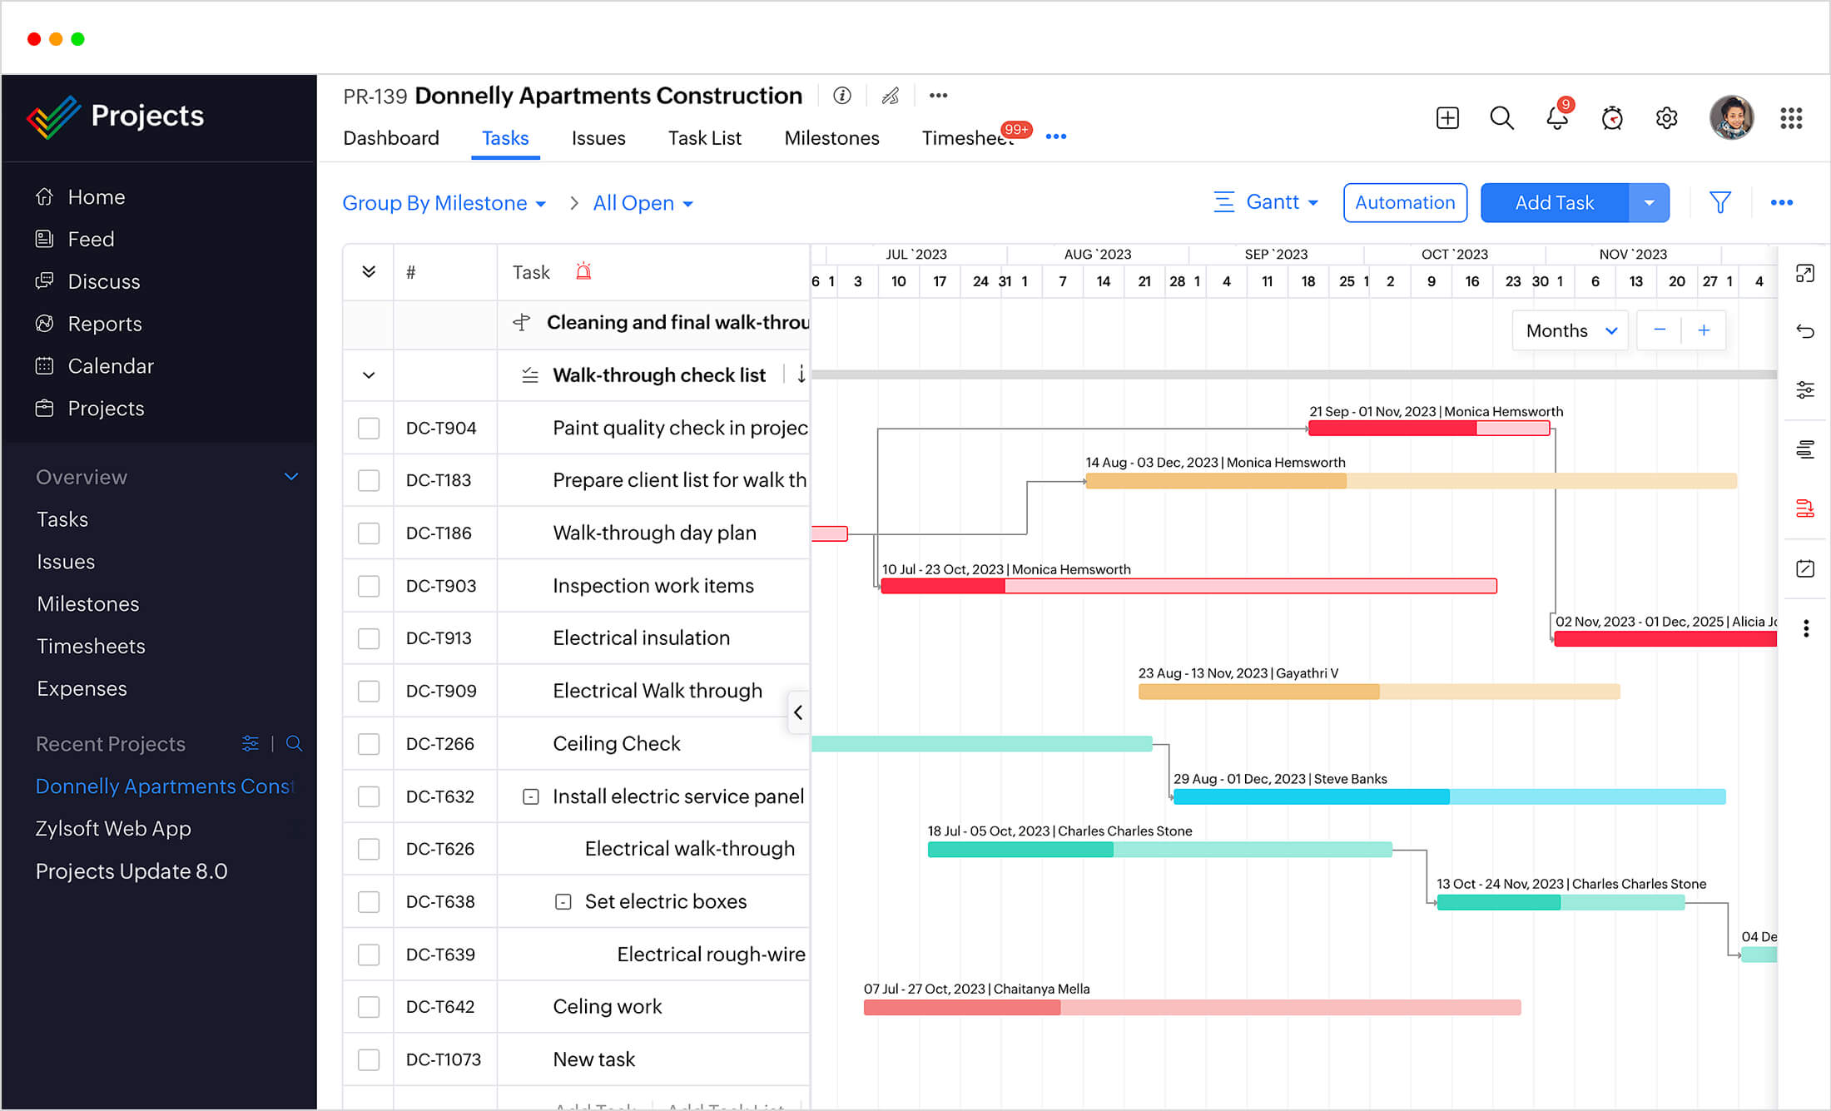Click the milestone flag icon in task list
The height and width of the screenshot is (1111, 1831).
(x=523, y=321)
